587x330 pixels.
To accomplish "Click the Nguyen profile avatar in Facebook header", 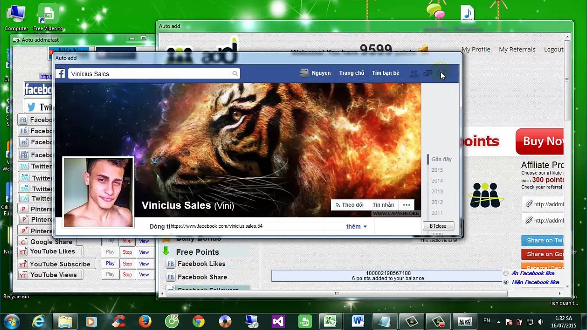I will (x=305, y=73).
